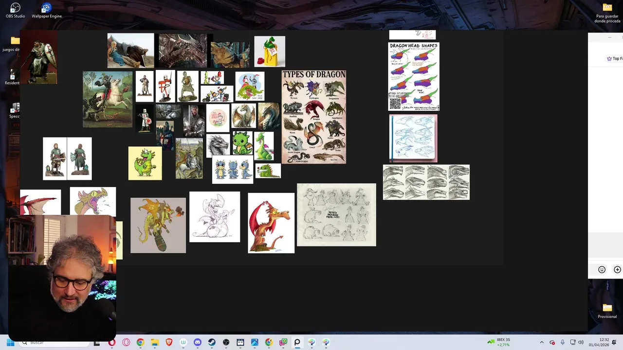Focus the PureRef taskbar icon
Screen dimensions: 623x350
pyautogui.click(x=297, y=342)
